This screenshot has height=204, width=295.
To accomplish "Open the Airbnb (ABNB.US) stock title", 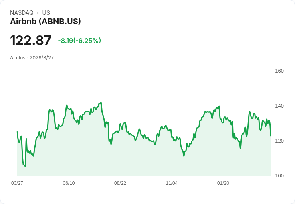I will (x=45, y=22).
